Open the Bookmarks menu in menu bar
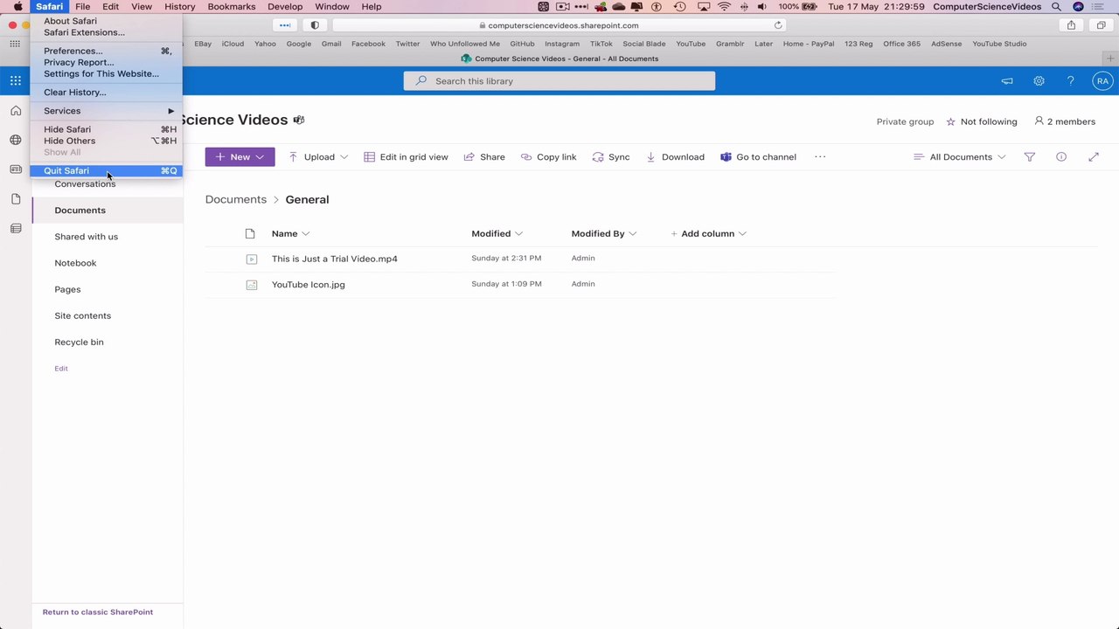Viewport: 1119px width, 629px height. [232, 6]
